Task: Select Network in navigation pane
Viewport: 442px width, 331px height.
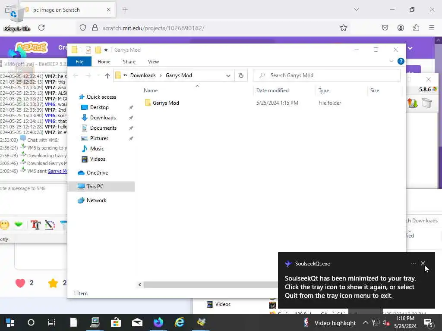Action: [96, 200]
